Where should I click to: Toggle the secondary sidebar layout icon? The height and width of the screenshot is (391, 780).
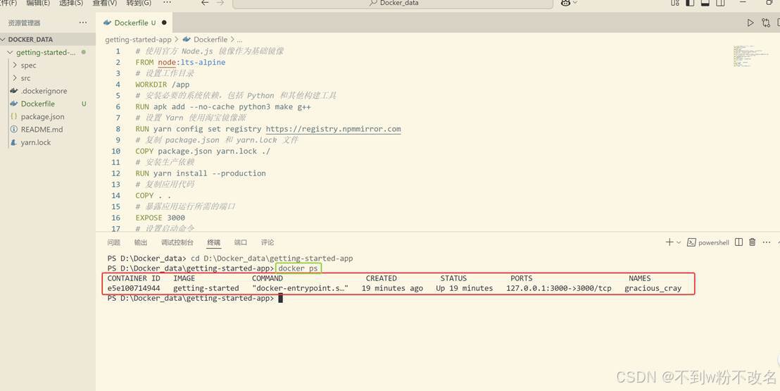pyautogui.click(x=719, y=3)
